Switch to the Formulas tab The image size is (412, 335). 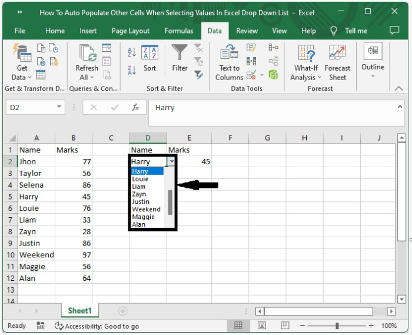tap(179, 31)
